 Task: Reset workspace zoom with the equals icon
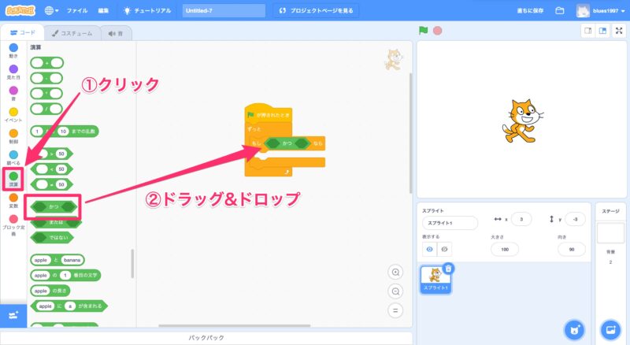[396, 310]
